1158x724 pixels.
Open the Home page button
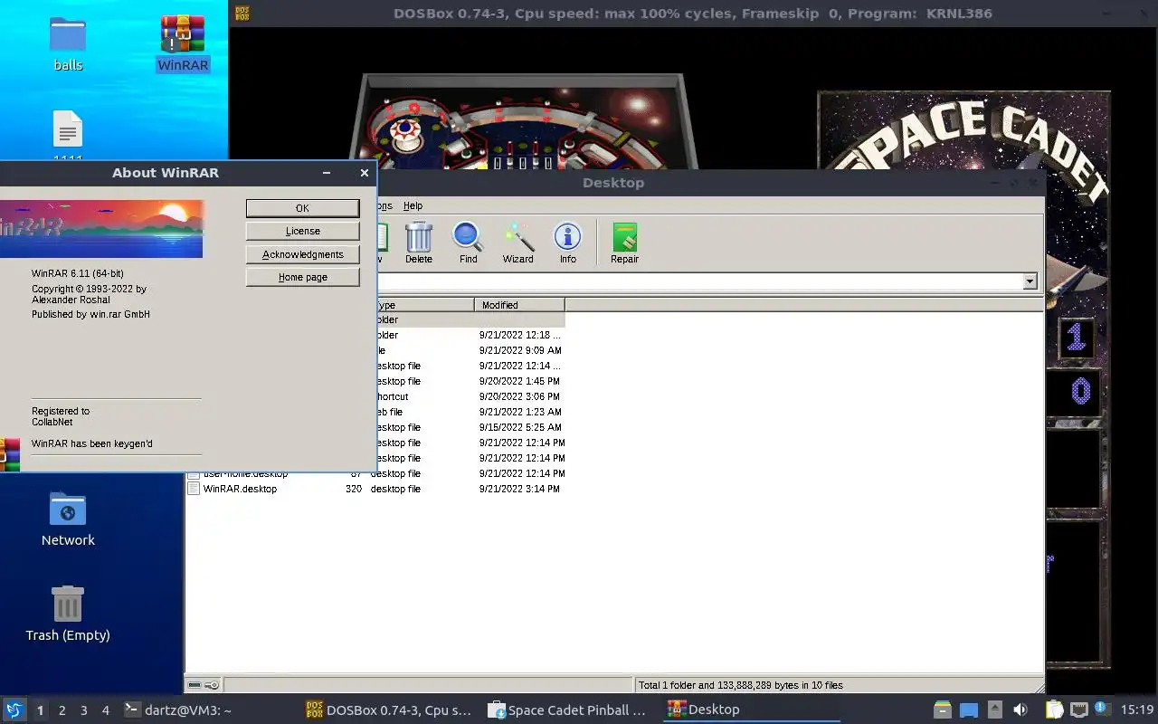[x=303, y=278]
